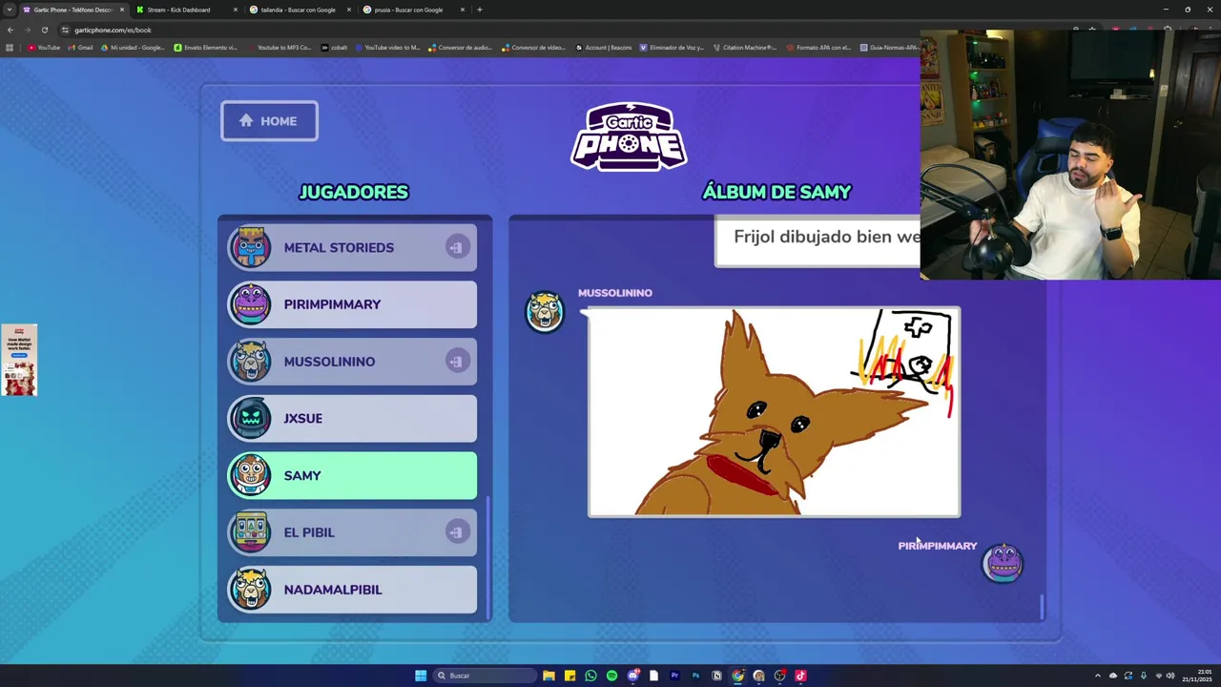The image size is (1221, 687).
Task: Click METAL STORIEDS avatar icon
Action: click(x=251, y=247)
